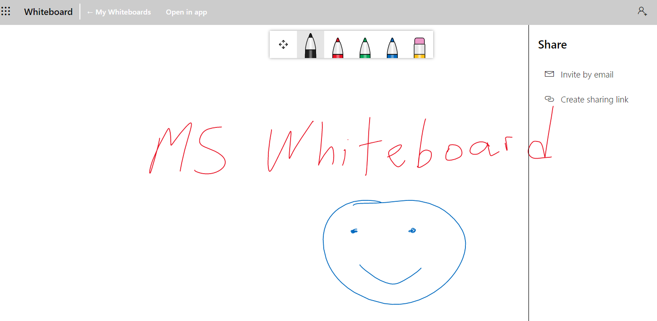Image resolution: width=657 pixels, height=321 pixels.
Task: Click the Create sharing link text
Action: pos(594,100)
